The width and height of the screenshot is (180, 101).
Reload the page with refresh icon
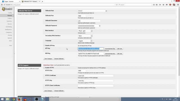coord(117,5)
